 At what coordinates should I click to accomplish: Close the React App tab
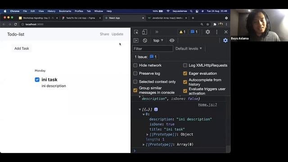coord(143,18)
